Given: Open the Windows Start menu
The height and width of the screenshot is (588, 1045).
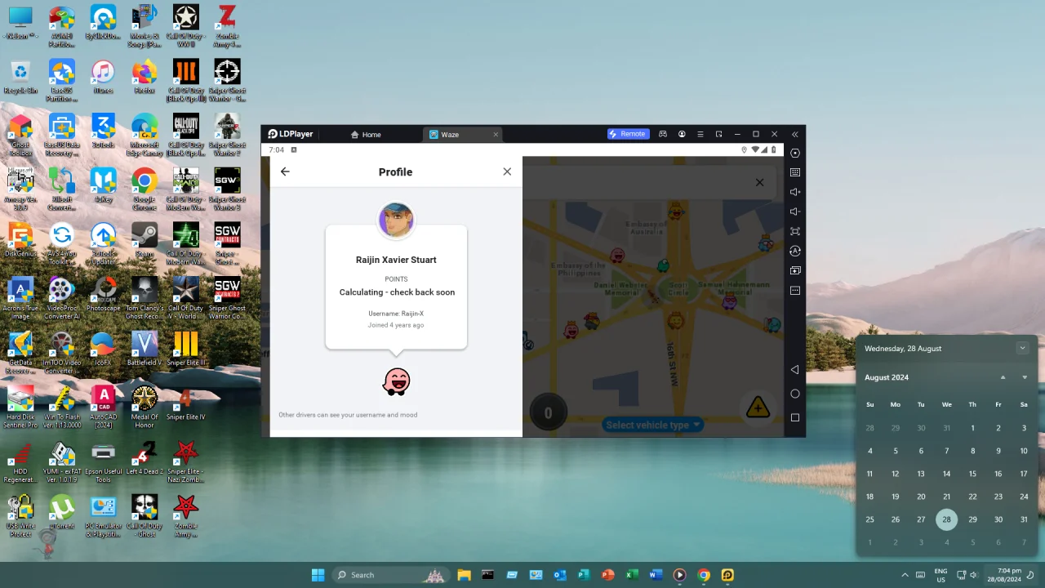Looking at the screenshot, I should (x=318, y=575).
